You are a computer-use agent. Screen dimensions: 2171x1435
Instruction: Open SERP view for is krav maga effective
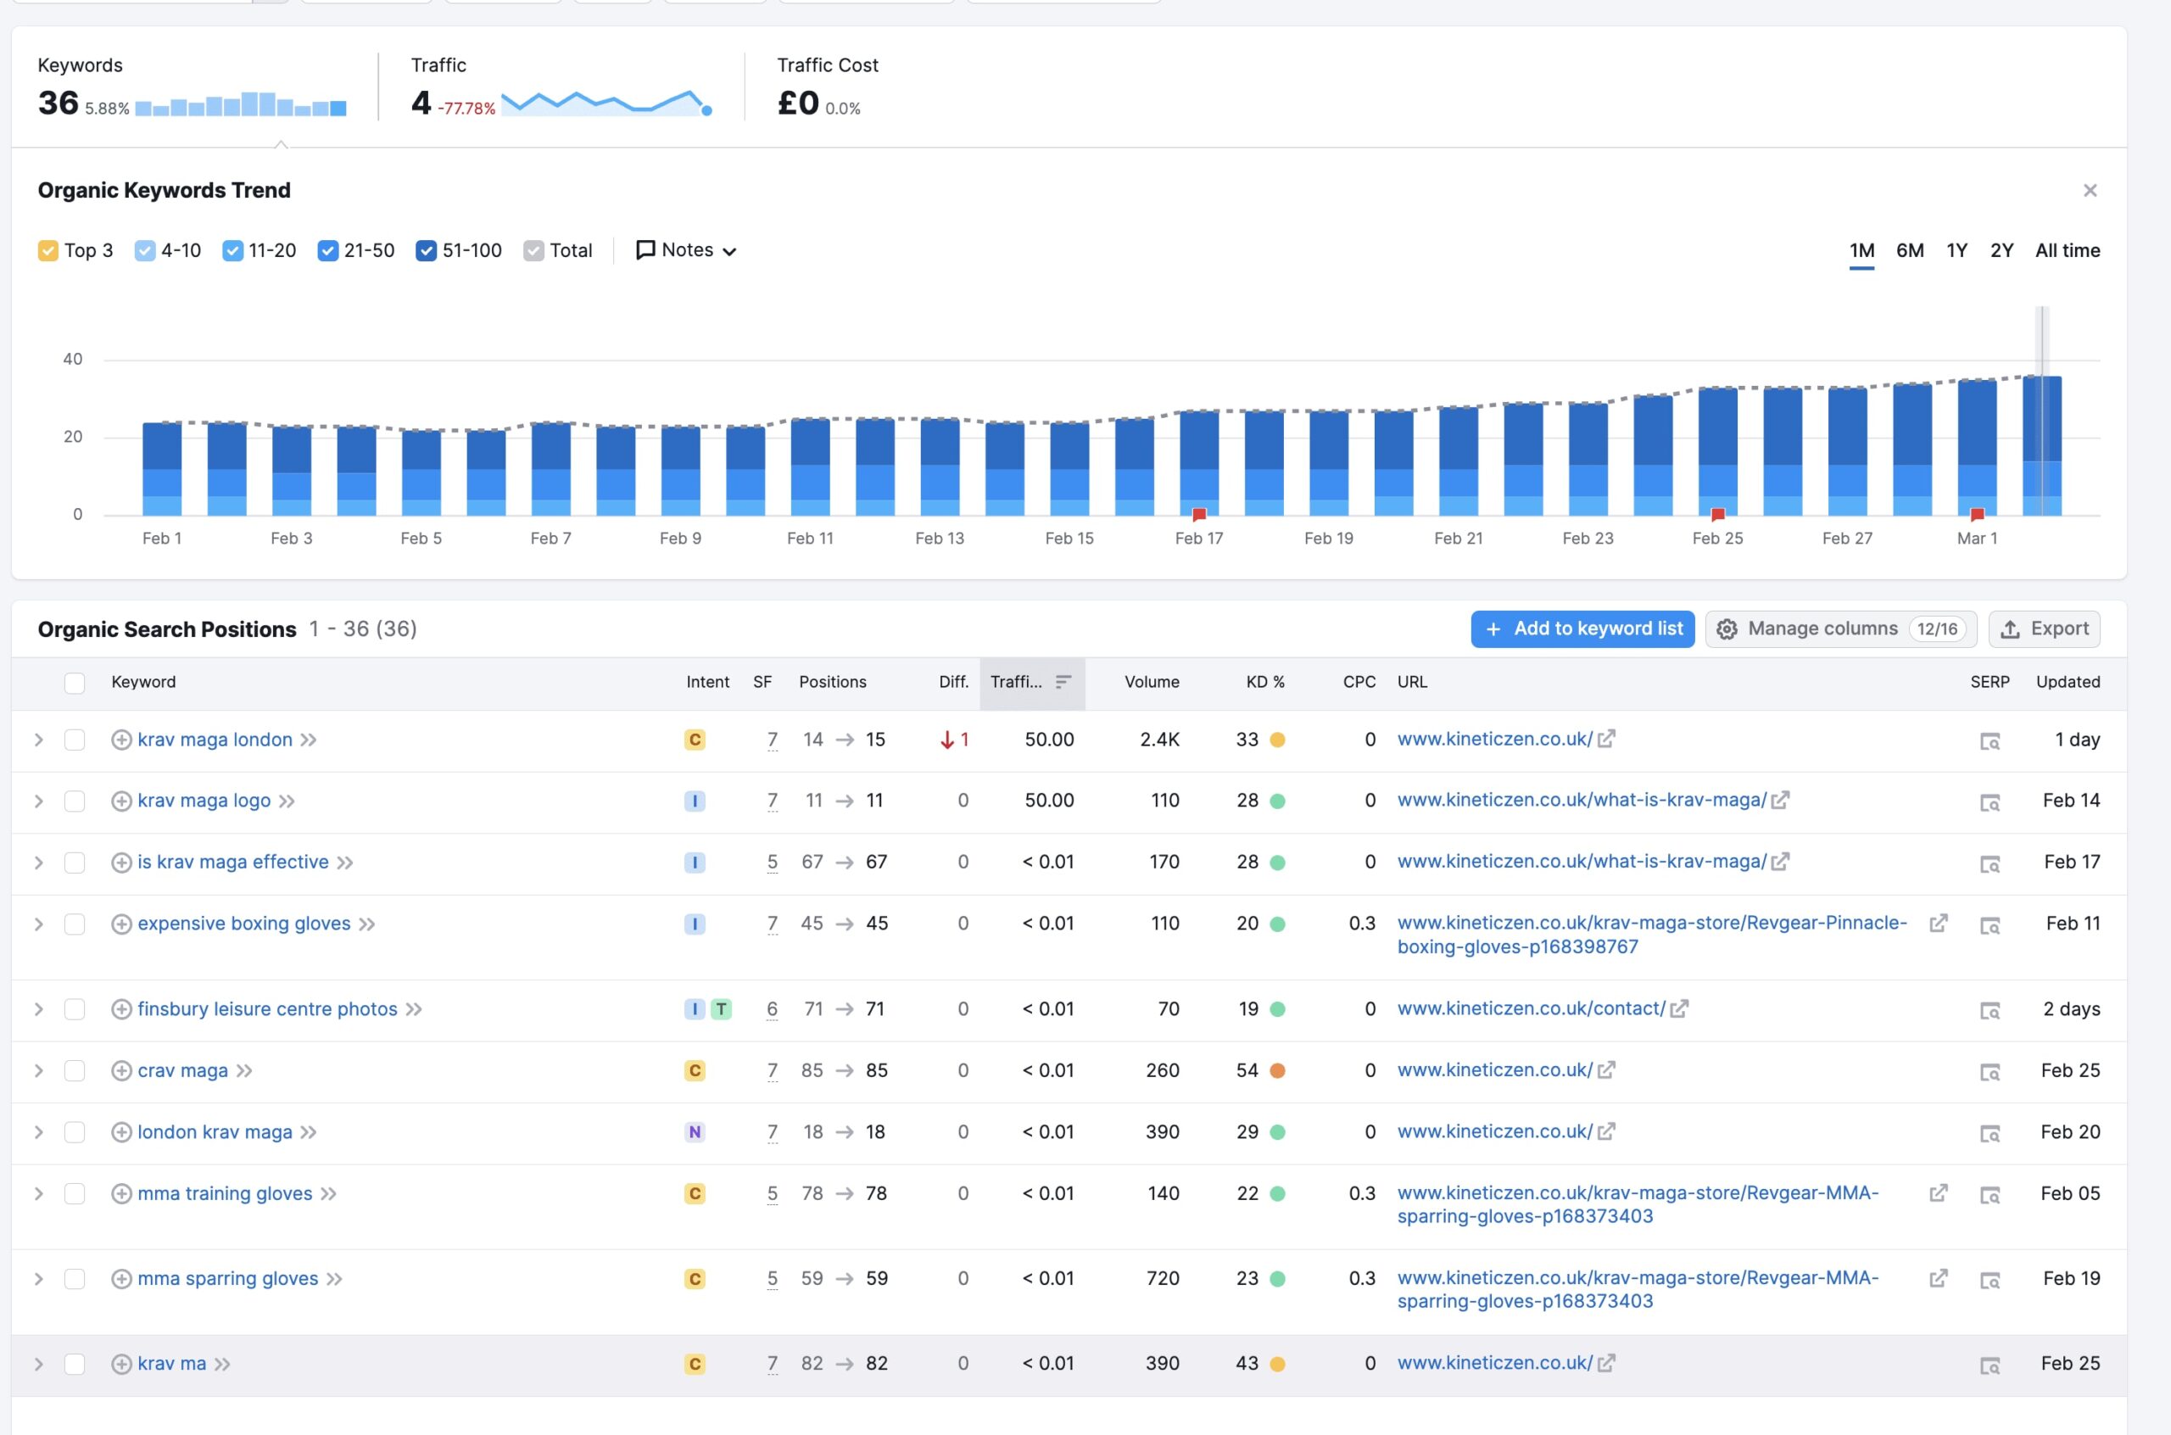[x=1989, y=864]
